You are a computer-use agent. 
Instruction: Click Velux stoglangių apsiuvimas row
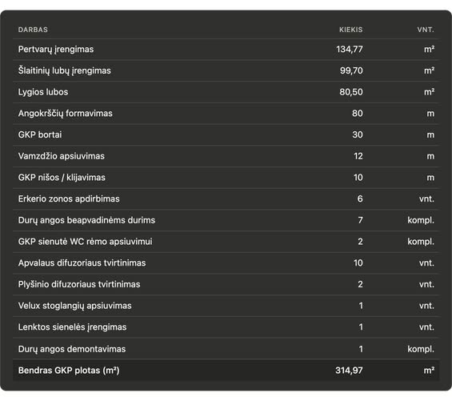226,306
